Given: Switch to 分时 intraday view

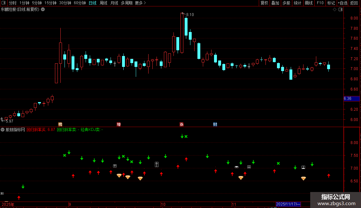Looking at the screenshot, I should pos(13,3).
